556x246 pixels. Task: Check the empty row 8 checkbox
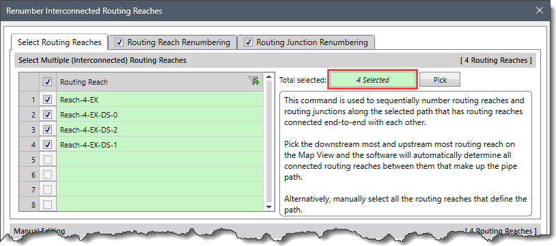pos(48,204)
